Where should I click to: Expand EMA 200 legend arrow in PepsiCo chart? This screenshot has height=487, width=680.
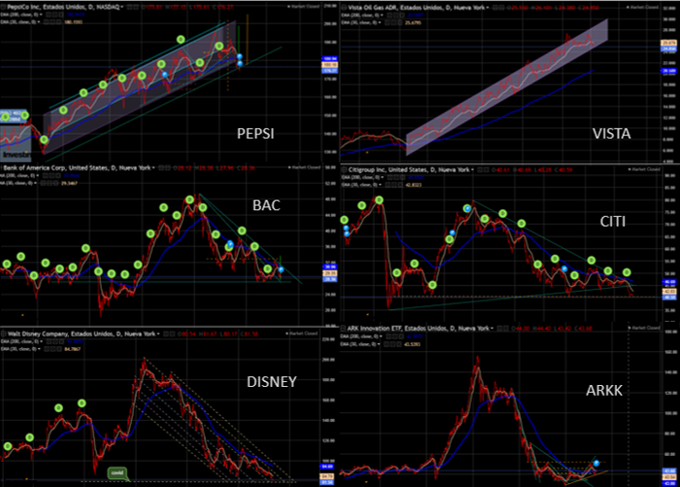(41, 15)
